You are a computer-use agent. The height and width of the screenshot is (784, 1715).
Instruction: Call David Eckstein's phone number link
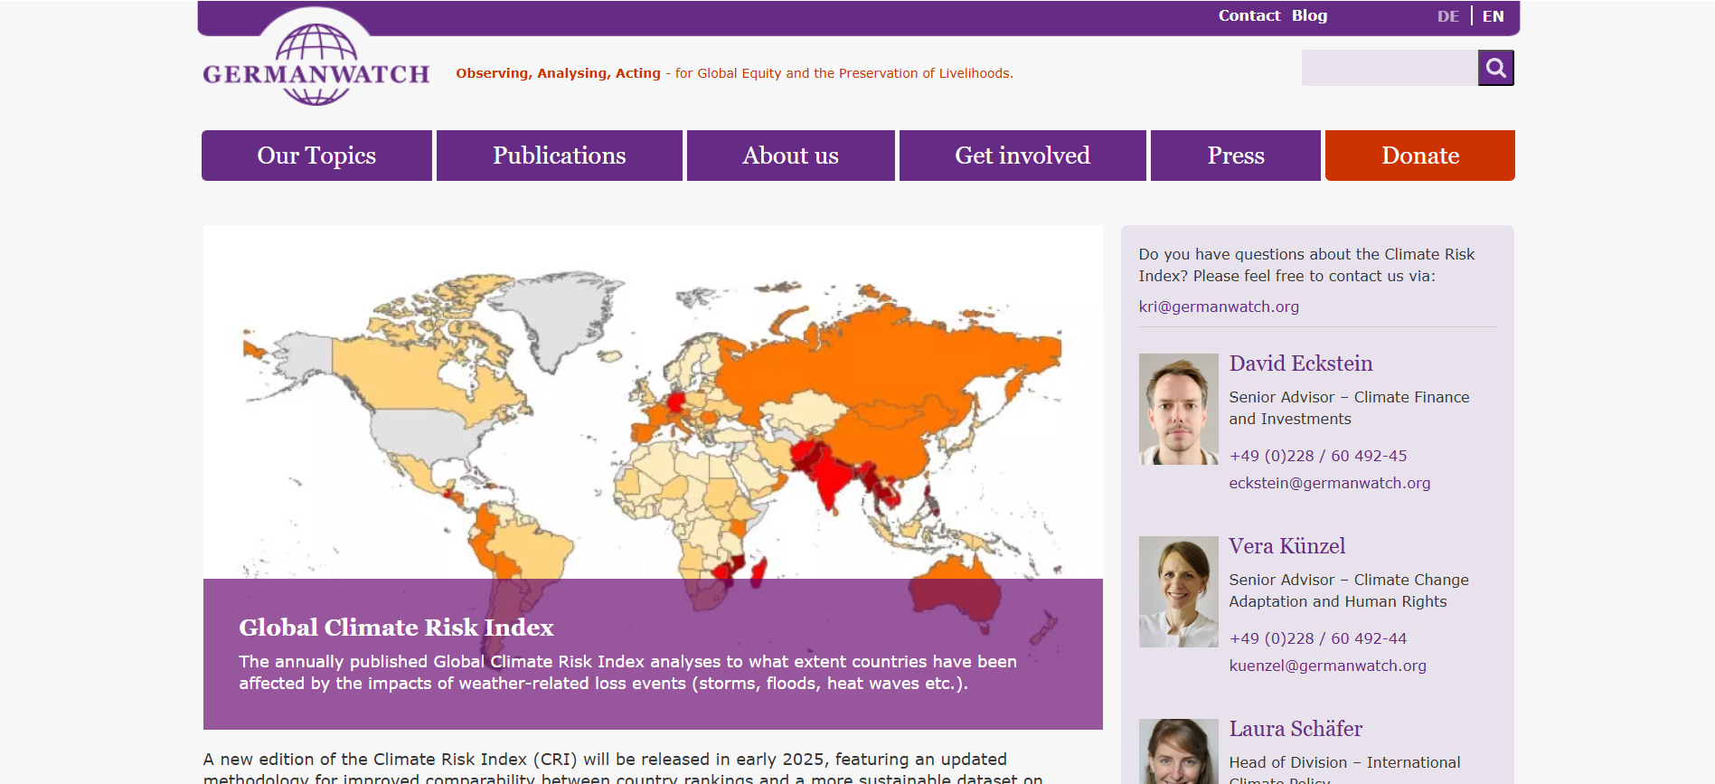(1317, 456)
